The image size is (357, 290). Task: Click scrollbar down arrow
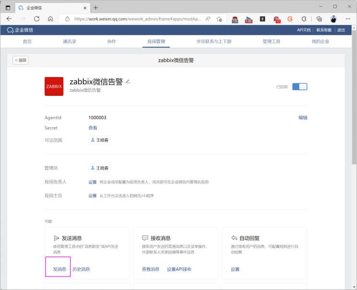[x=354, y=287]
